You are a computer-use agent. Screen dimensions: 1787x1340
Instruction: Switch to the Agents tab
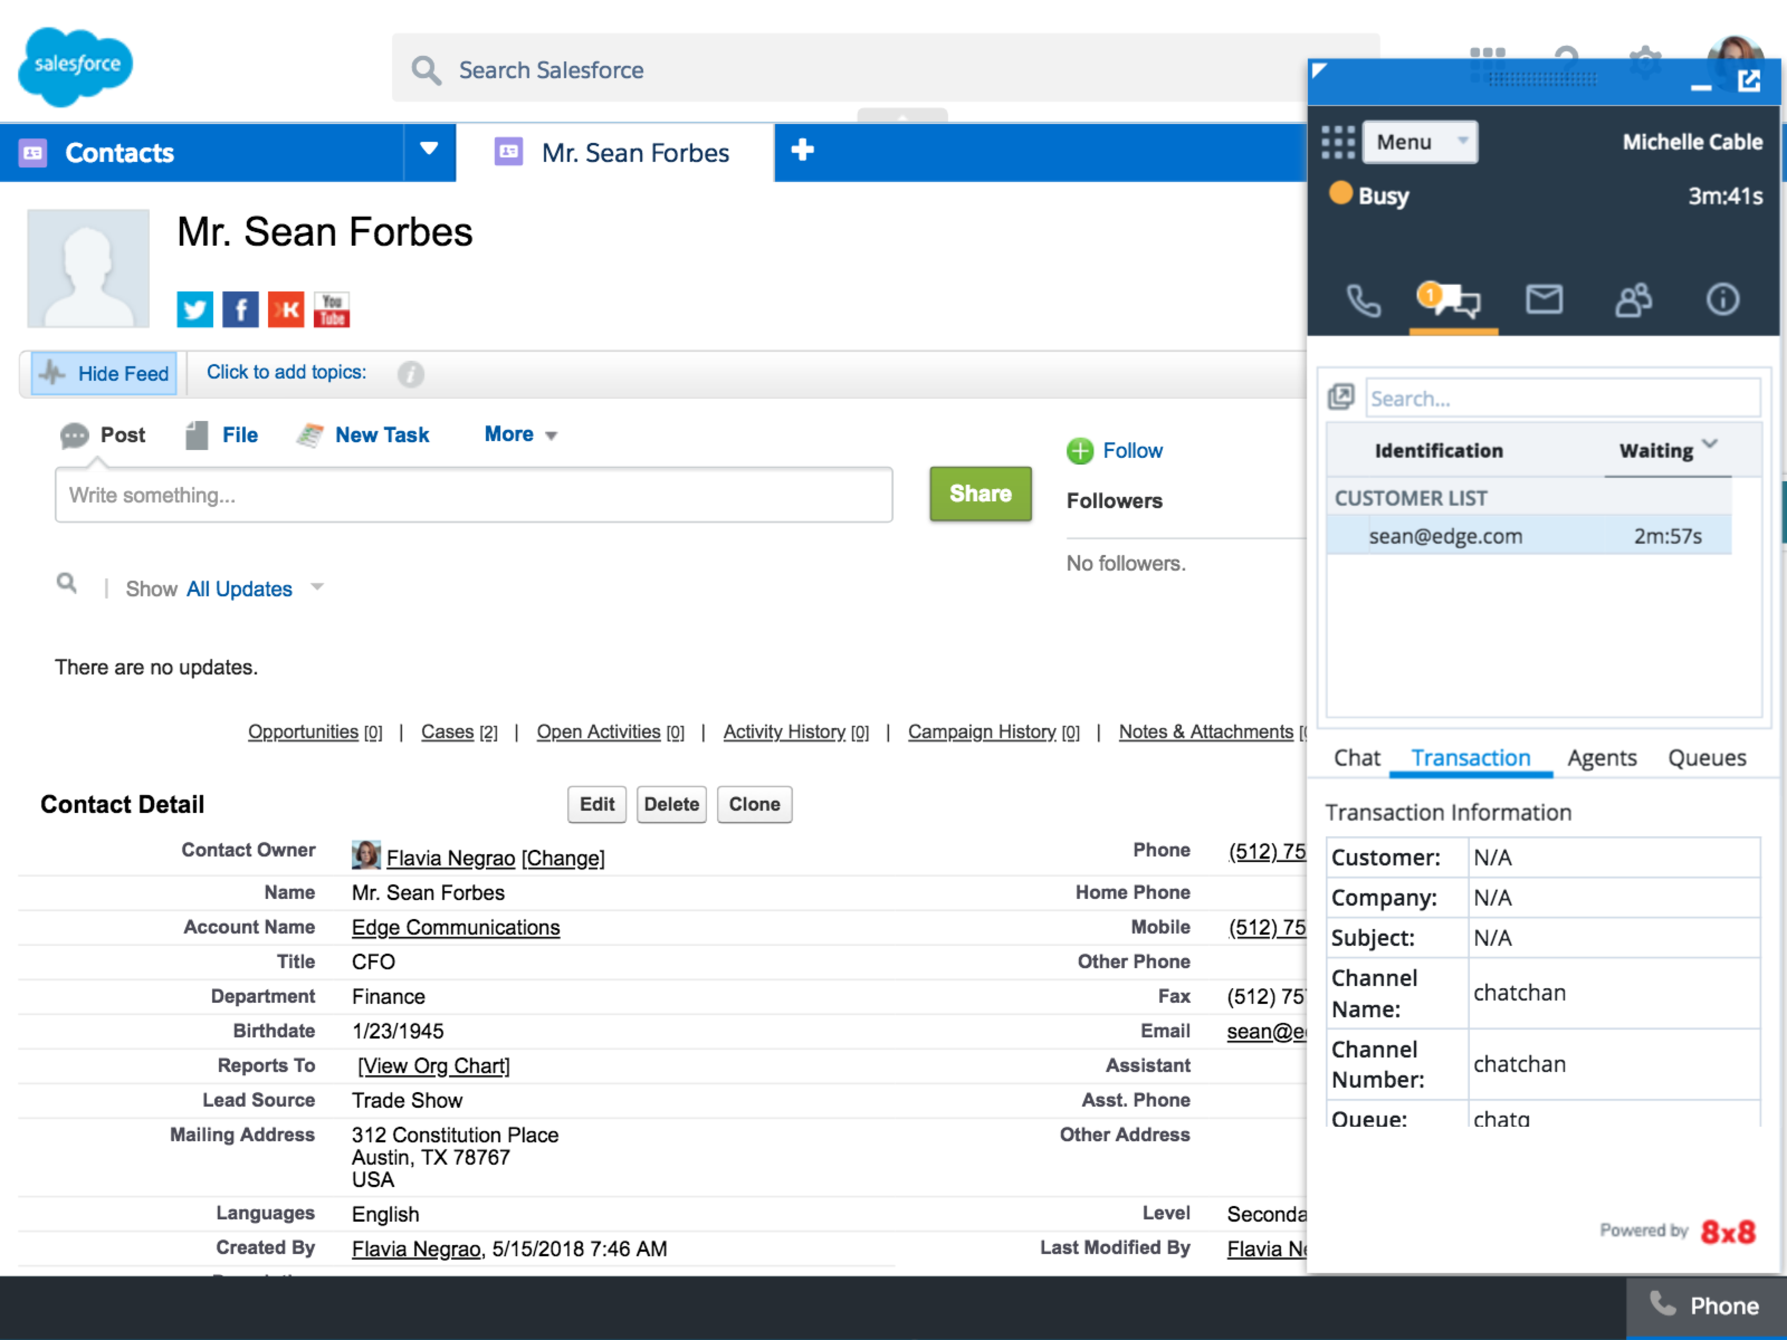tap(1602, 758)
